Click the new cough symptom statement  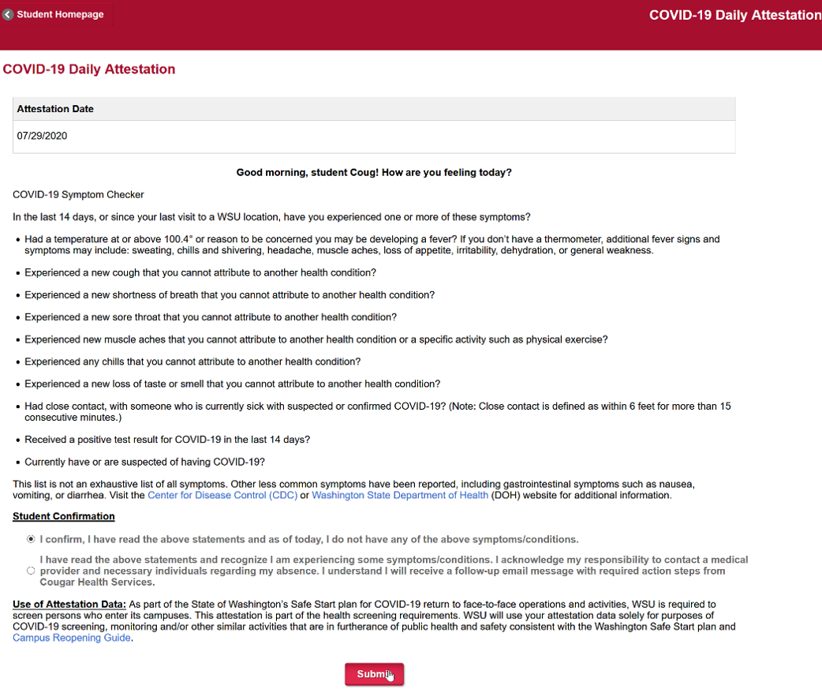200,272
